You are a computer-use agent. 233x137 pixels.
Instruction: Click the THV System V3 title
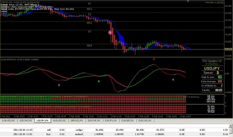212,61
